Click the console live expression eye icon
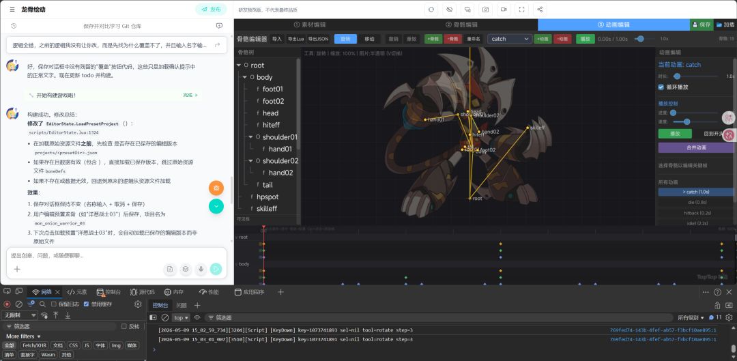 tap(197, 318)
